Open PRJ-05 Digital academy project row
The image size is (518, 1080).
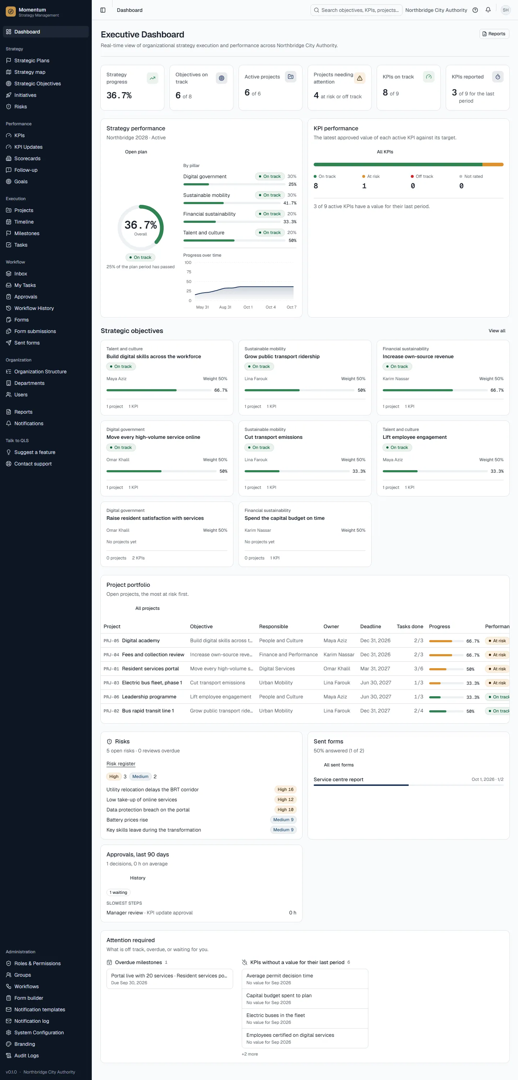click(x=305, y=641)
